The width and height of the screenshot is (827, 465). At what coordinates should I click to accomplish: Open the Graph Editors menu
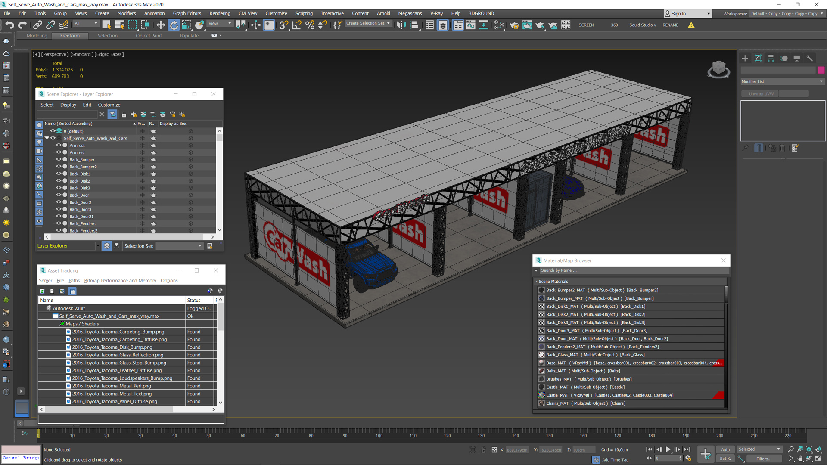(187, 13)
